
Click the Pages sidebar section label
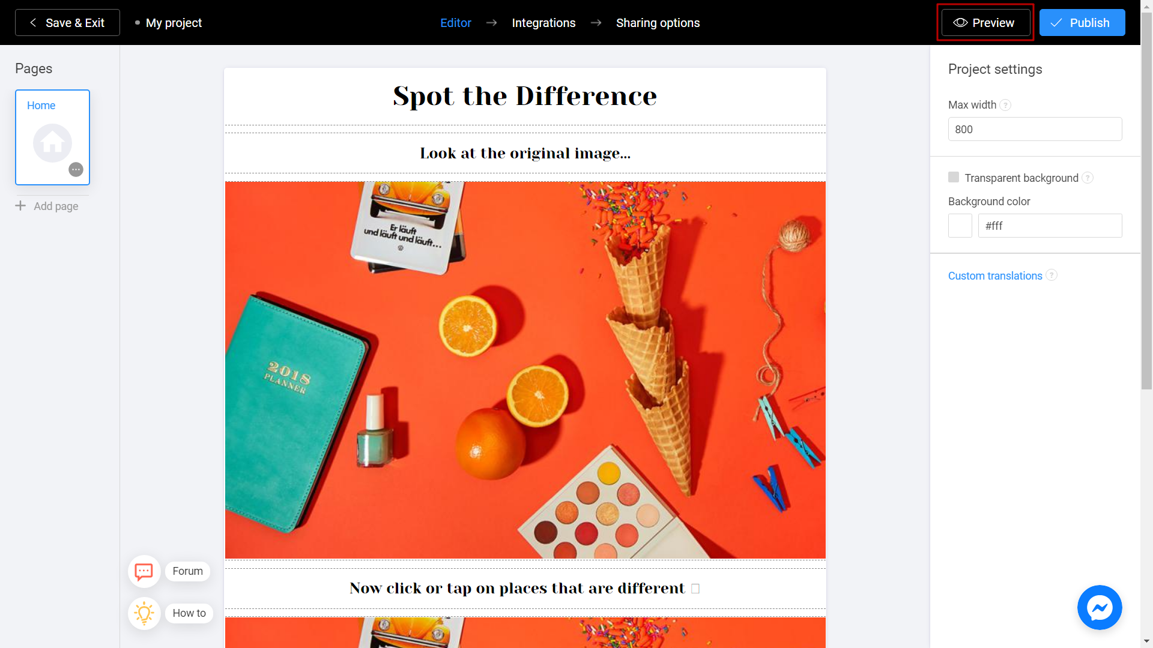point(33,69)
